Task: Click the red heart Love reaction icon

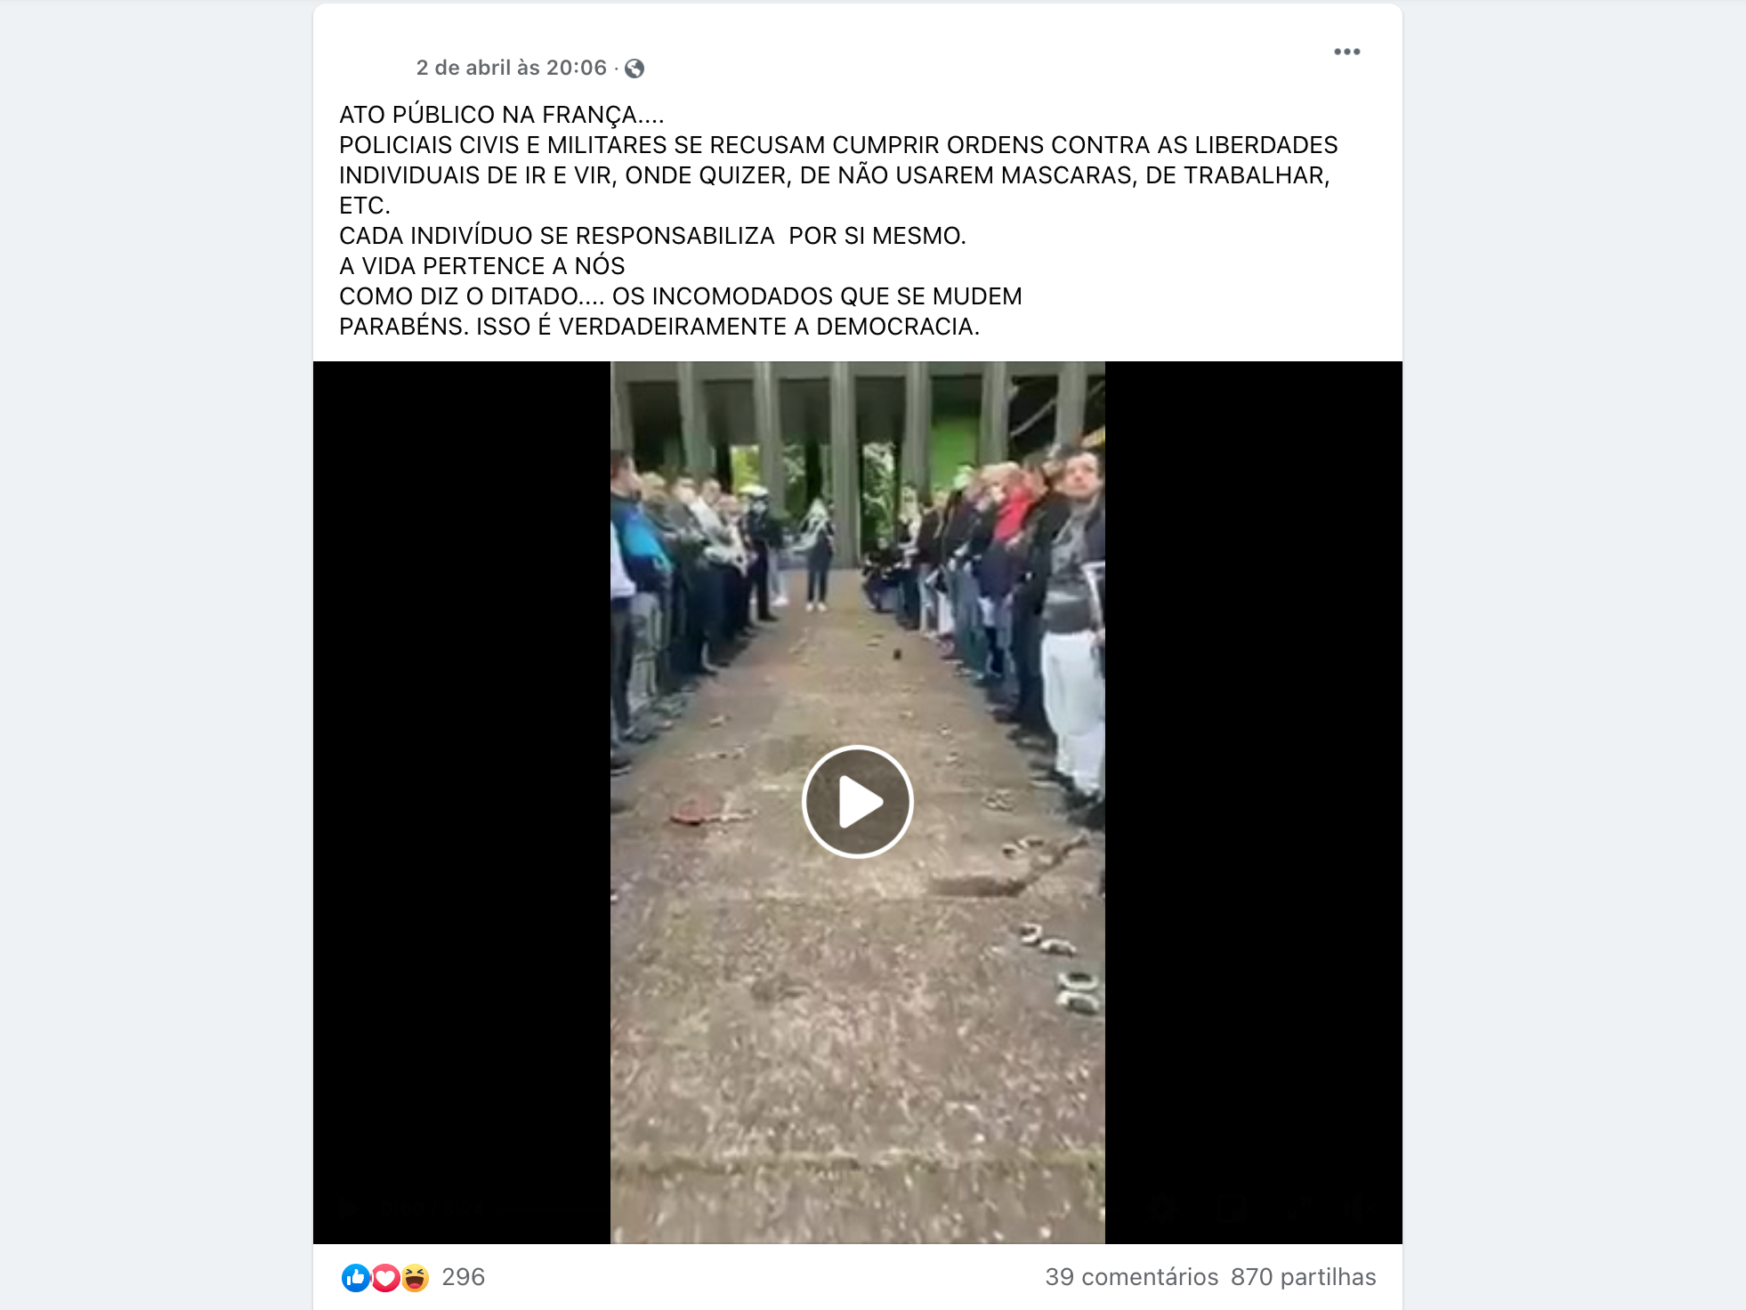Action: point(385,1278)
